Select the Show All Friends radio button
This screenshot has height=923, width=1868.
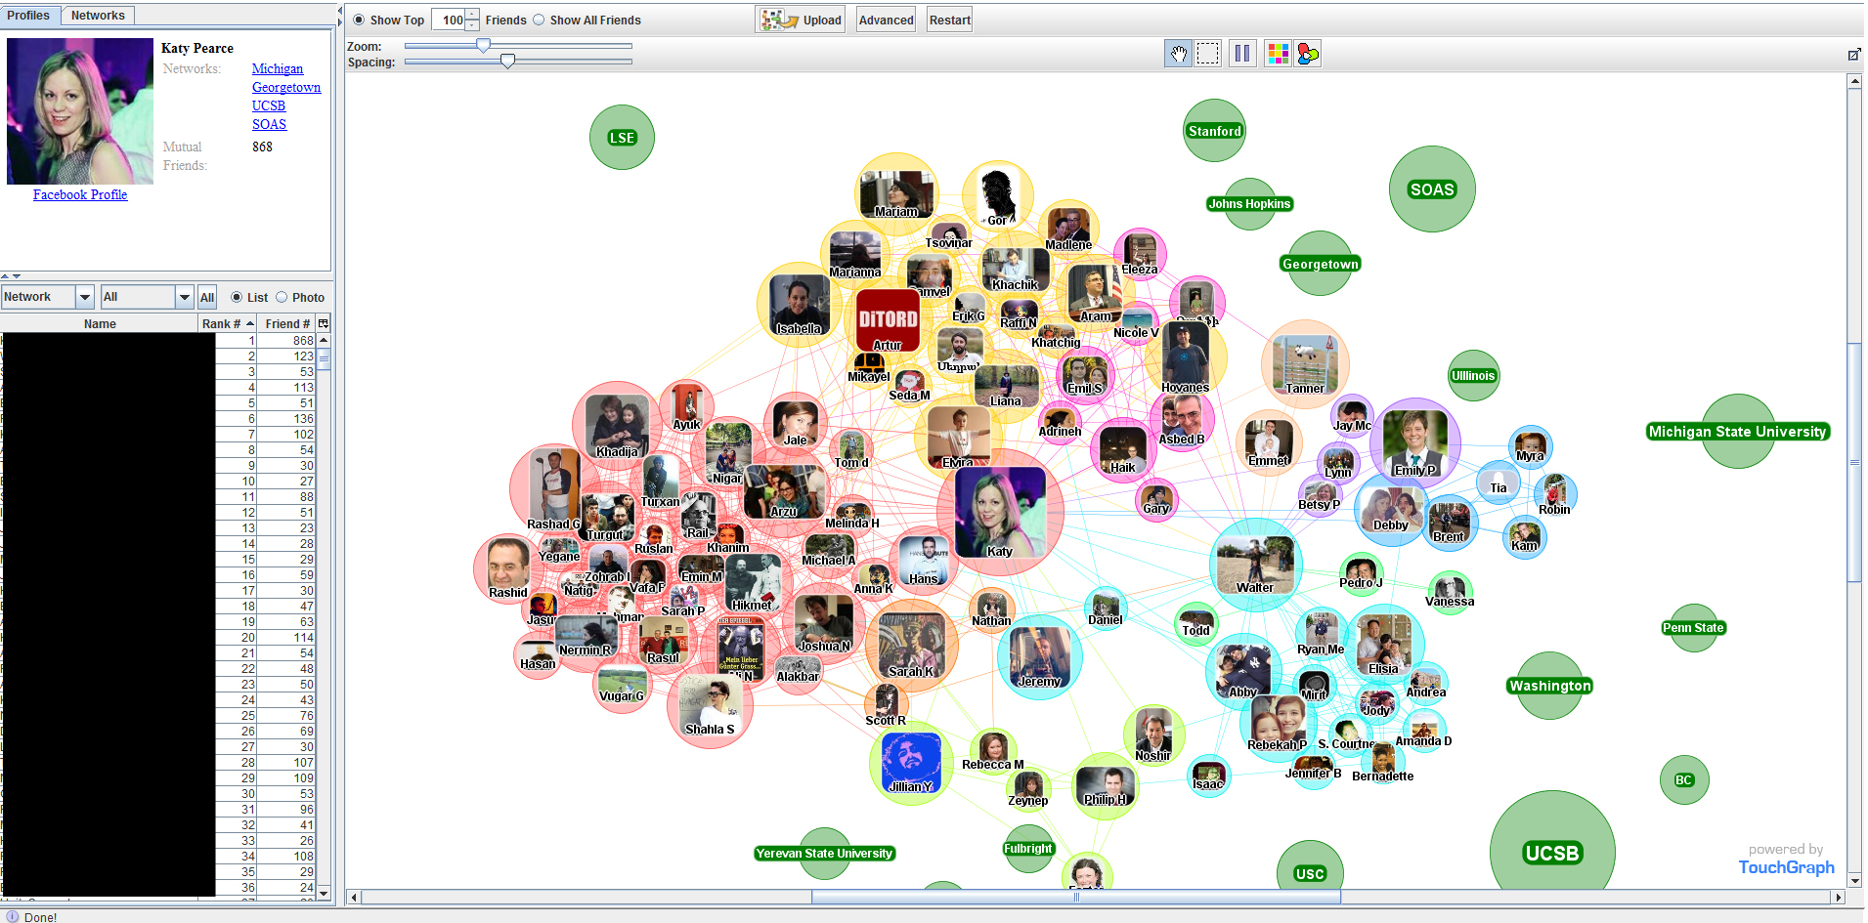click(539, 20)
